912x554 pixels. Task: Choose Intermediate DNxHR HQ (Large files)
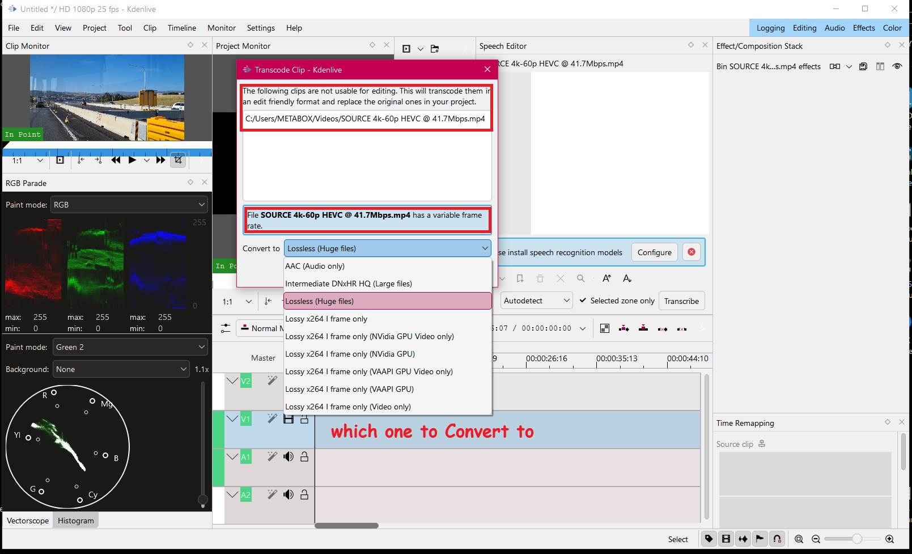click(x=387, y=284)
